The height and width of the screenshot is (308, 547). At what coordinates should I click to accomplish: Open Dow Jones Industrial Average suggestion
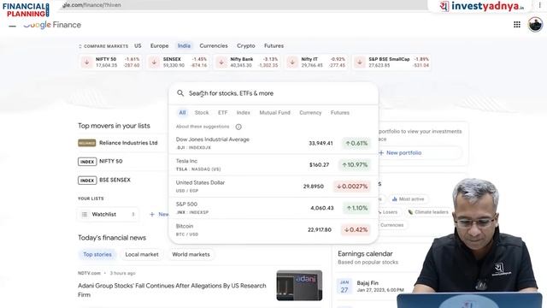coord(273,143)
